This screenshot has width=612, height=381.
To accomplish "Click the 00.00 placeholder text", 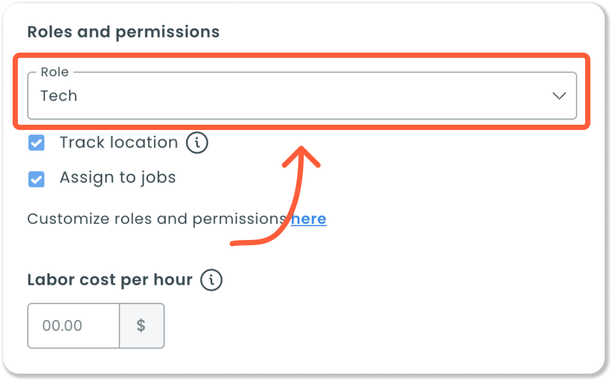I will [x=62, y=326].
